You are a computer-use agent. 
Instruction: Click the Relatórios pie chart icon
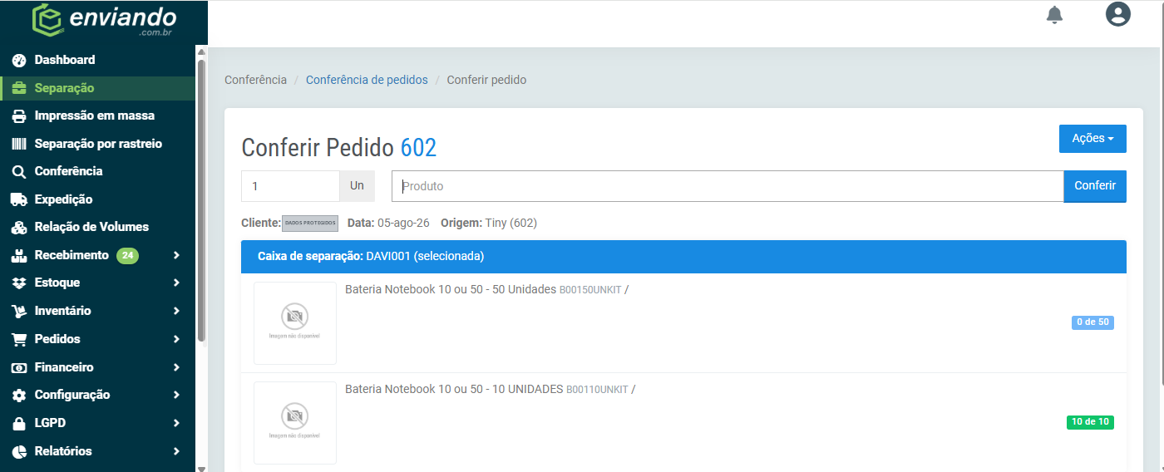click(x=19, y=451)
